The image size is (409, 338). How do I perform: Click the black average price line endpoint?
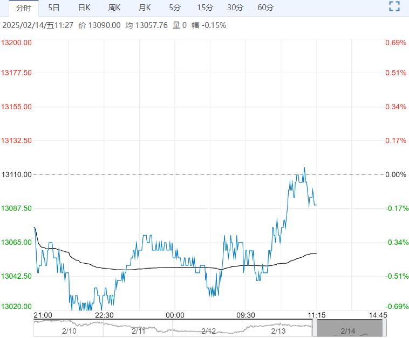tap(316, 253)
